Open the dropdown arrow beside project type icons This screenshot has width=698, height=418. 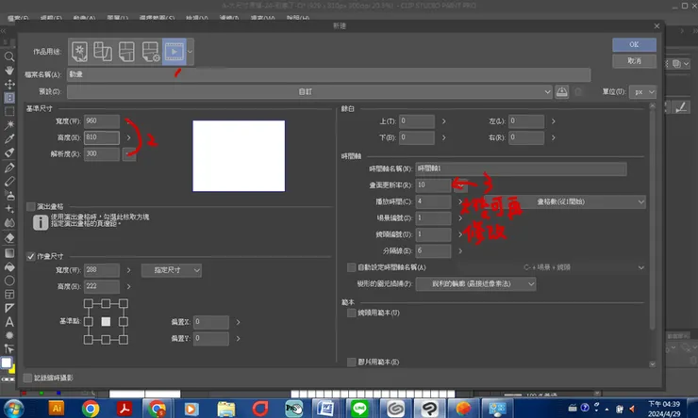coord(191,52)
